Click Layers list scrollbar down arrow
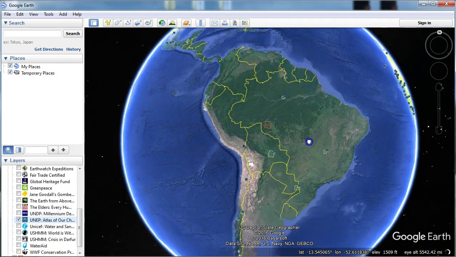Viewport: 456px width, 257px height. [80, 253]
